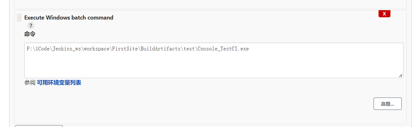This screenshot has width=418, height=127.
Task: Click the empty panel above the build step
Action: tap(210, 4)
